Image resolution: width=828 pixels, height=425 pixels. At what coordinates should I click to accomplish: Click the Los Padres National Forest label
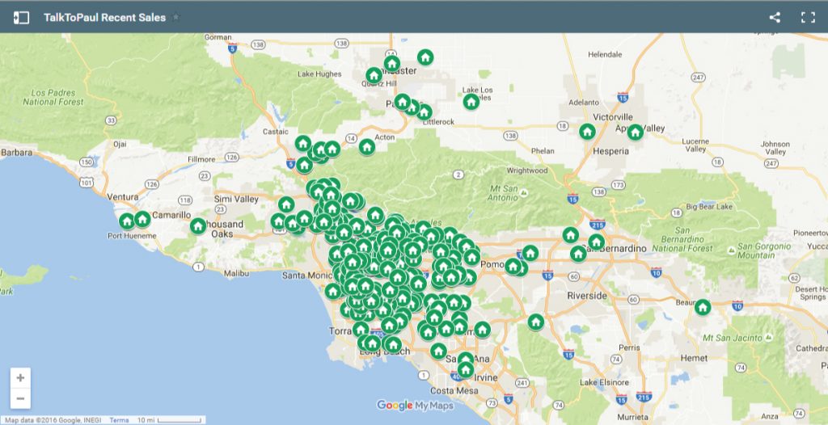tap(53, 97)
